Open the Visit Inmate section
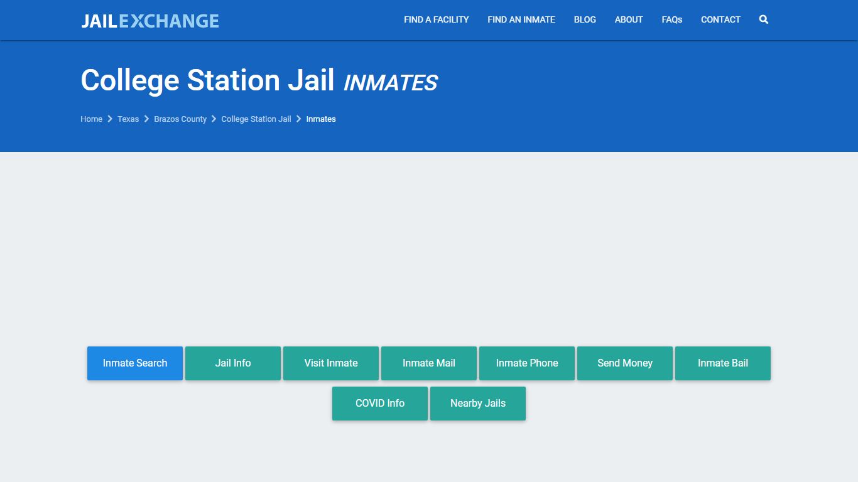Screen dimensions: 858x482 click(x=331, y=363)
